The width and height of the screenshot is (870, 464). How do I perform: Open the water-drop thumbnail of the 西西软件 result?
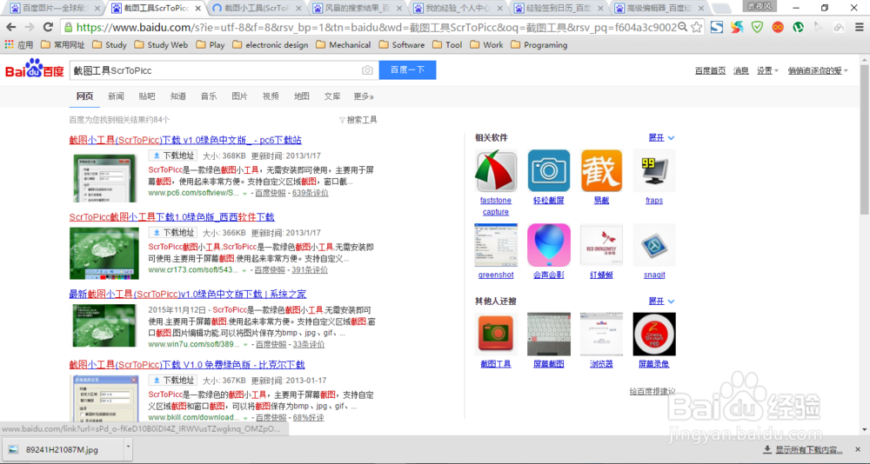tap(104, 254)
